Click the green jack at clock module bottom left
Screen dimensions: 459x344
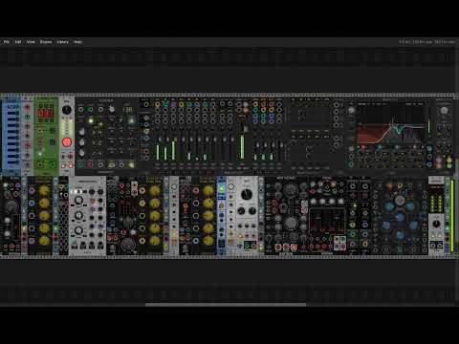click(x=81, y=164)
